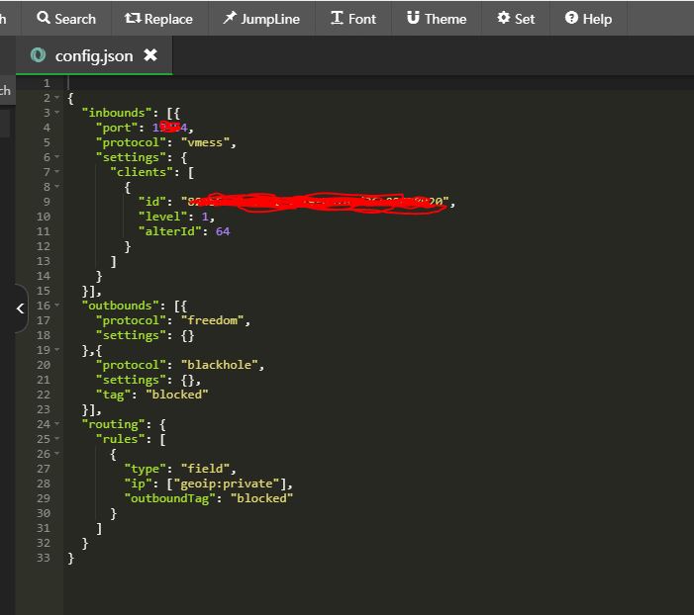Click the replace arrows icon
Image resolution: width=694 pixels, height=615 pixels.
pos(133,18)
